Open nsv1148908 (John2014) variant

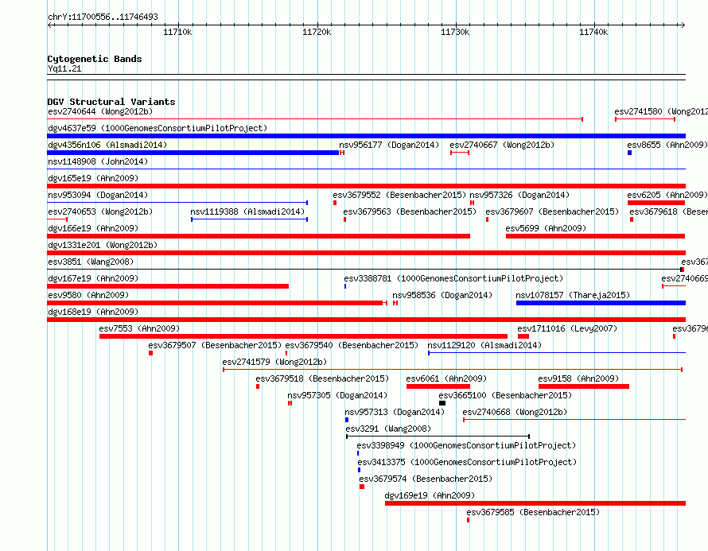click(98, 161)
